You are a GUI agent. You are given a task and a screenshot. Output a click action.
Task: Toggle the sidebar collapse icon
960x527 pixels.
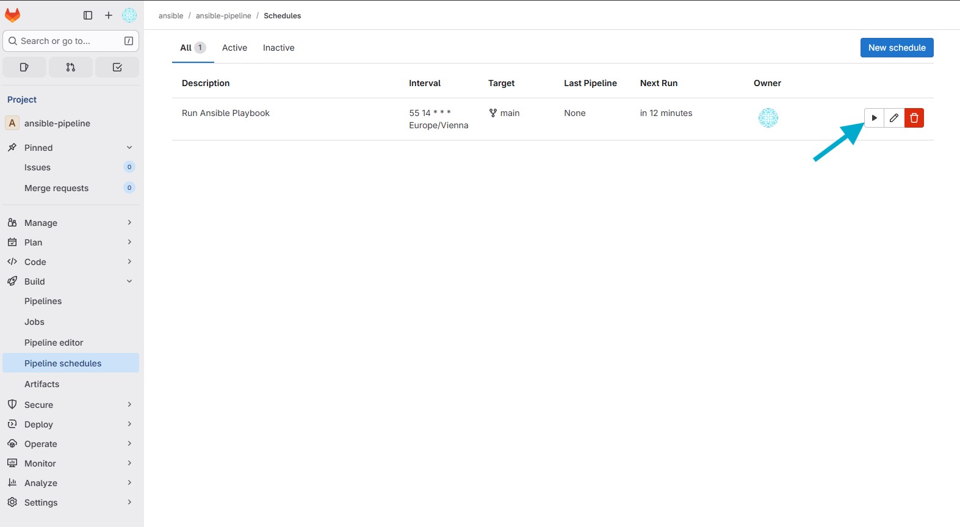(88, 15)
